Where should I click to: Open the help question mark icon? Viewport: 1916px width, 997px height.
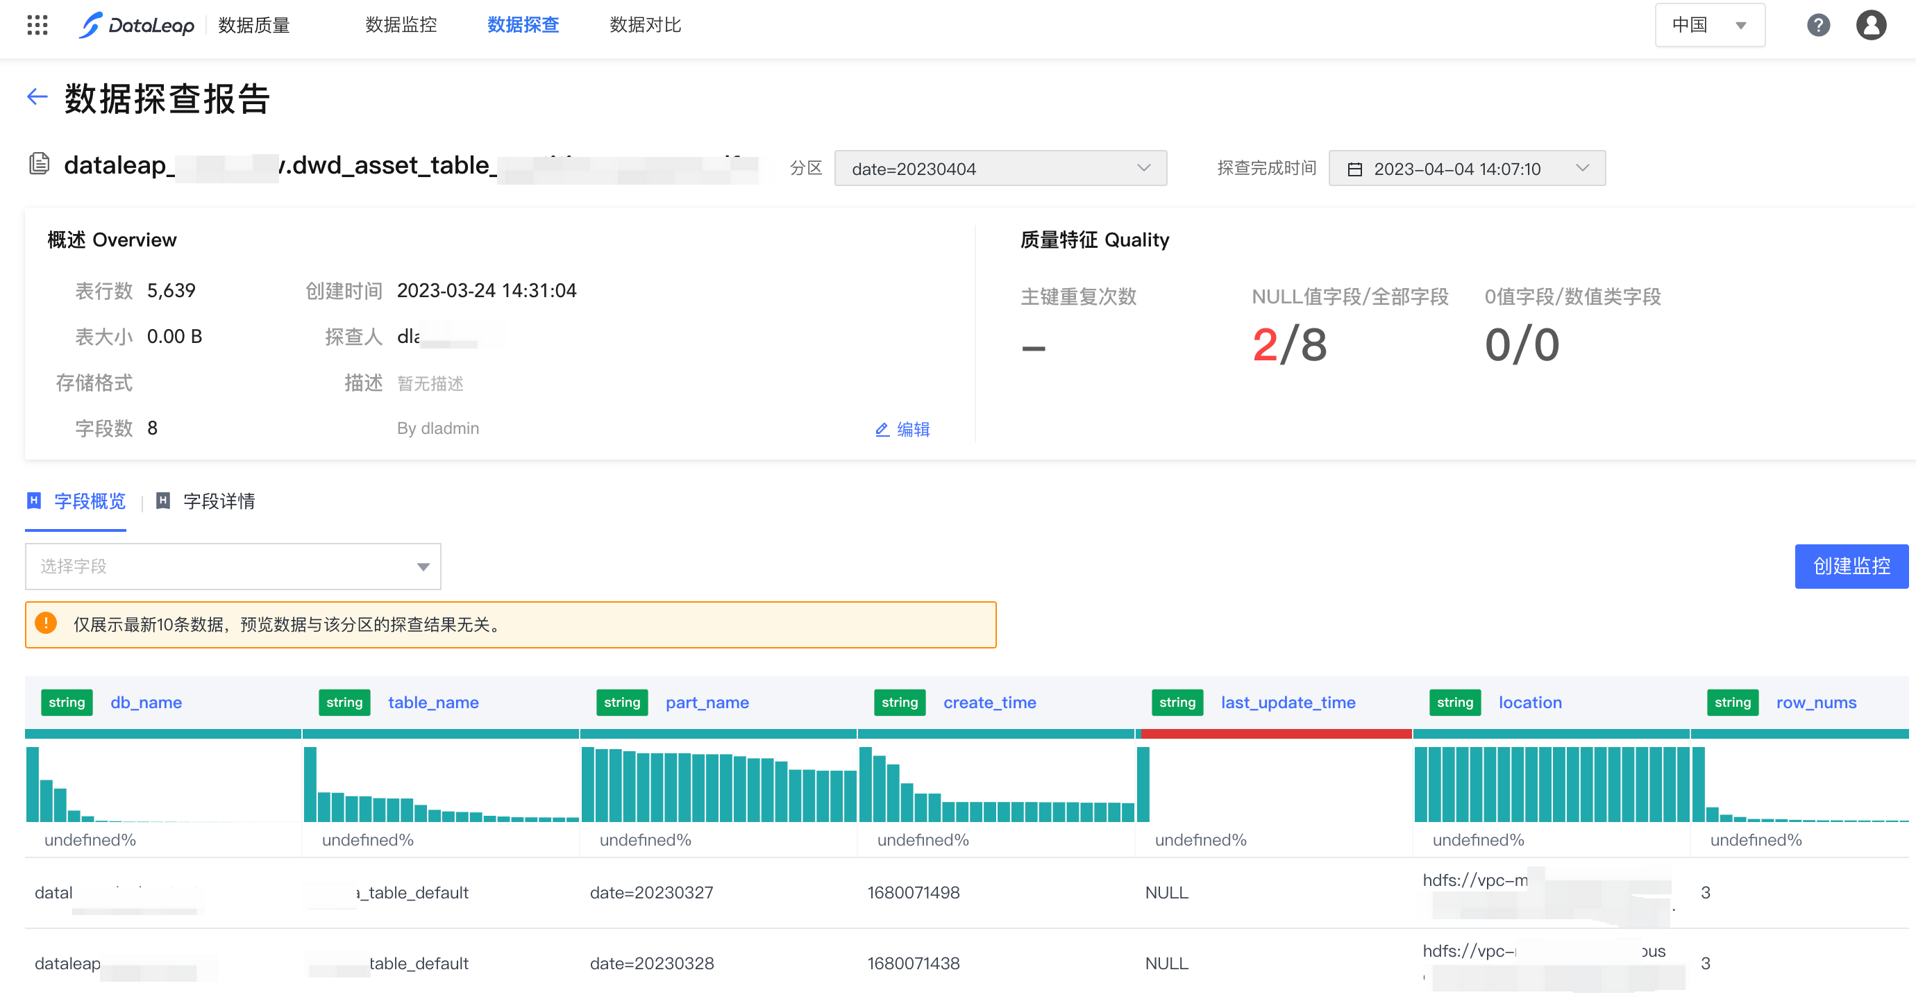(x=1818, y=25)
